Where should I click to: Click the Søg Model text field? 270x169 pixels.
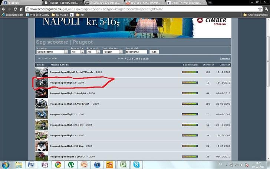[136, 52]
